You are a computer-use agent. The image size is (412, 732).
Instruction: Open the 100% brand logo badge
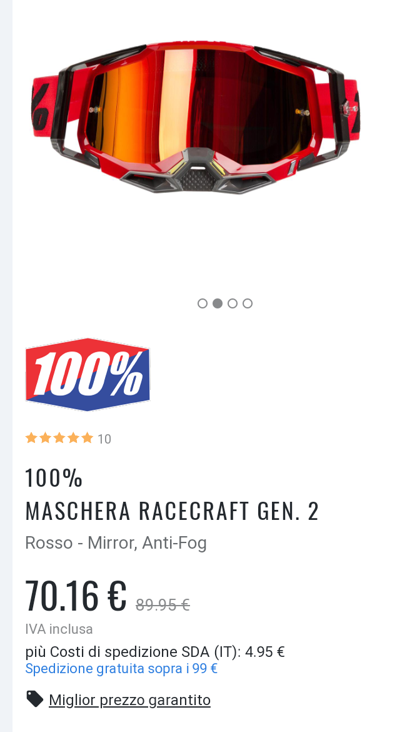tap(88, 374)
